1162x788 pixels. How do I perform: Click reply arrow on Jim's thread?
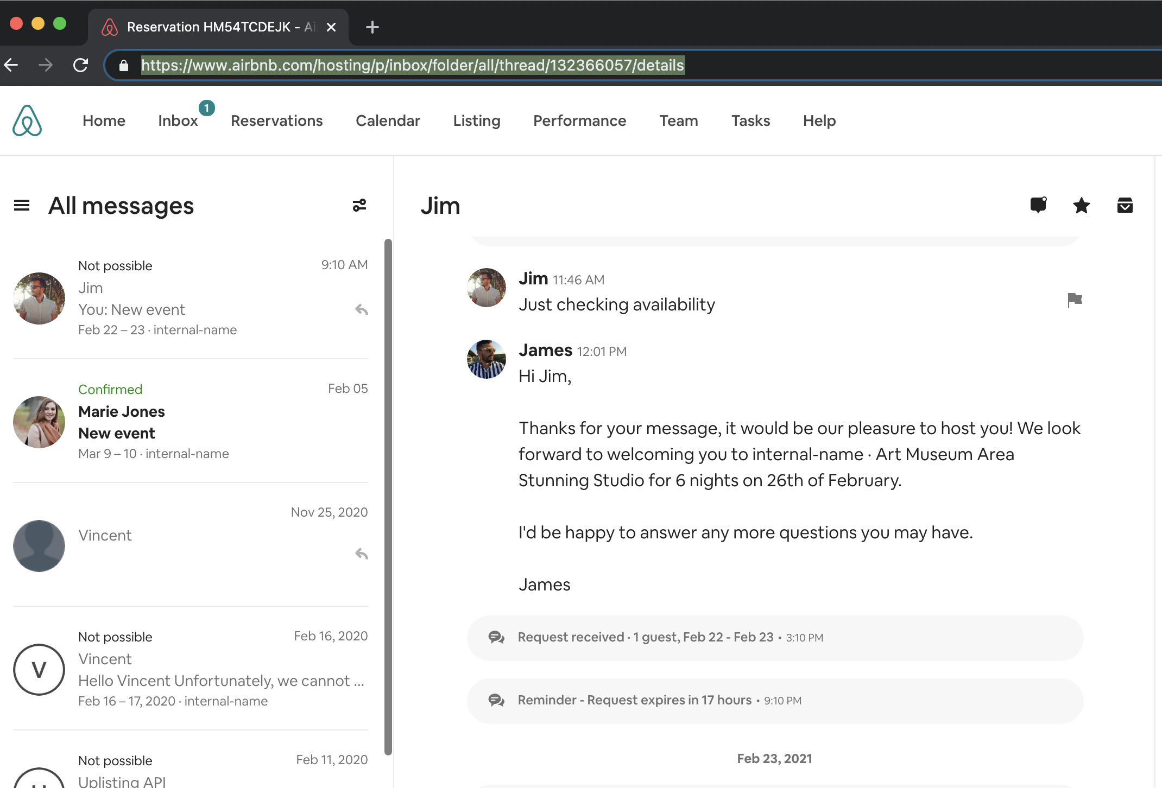tap(362, 309)
